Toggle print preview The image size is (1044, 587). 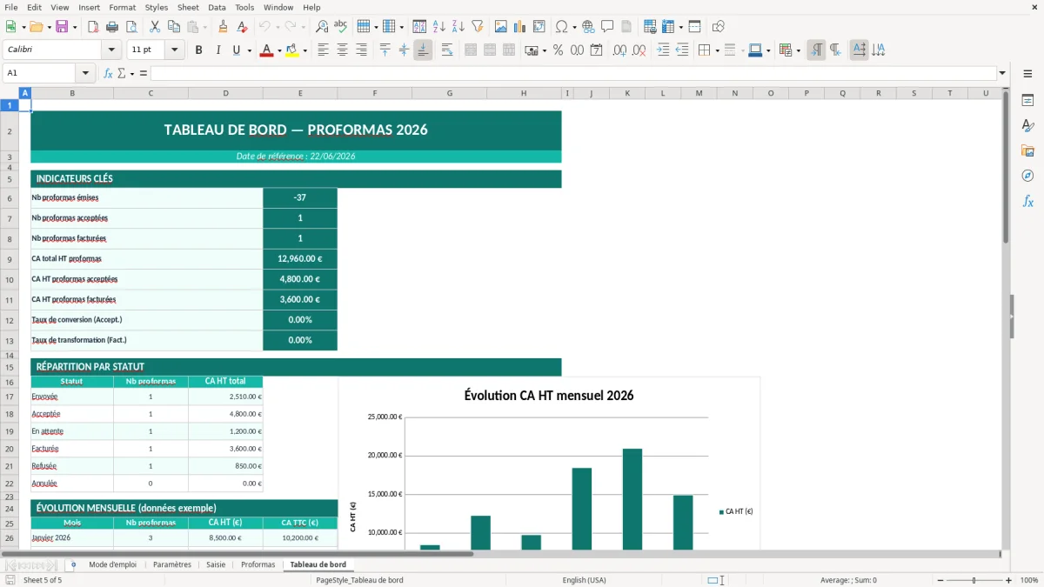pyautogui.click(x=130, y=27)
